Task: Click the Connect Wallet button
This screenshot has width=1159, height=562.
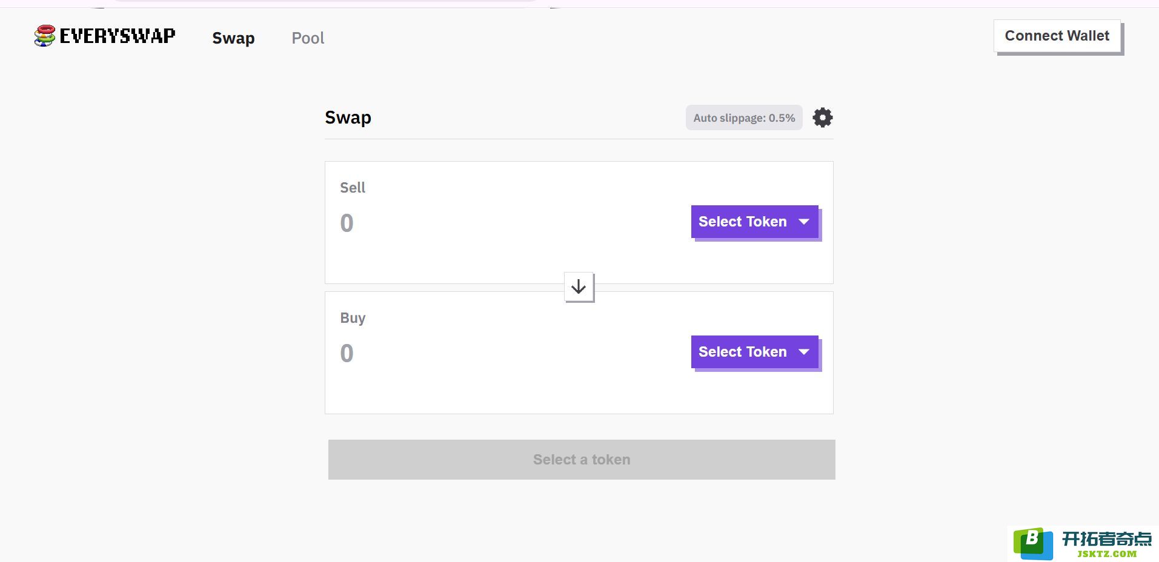Action: pyautogui.click(x=1057, y=36)
